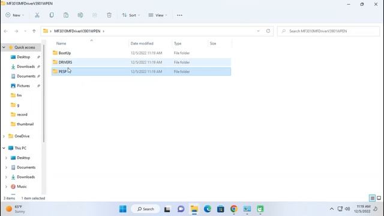Click the Delete trash can icon
Screen dimensions: 384x216
coord(109,15)
